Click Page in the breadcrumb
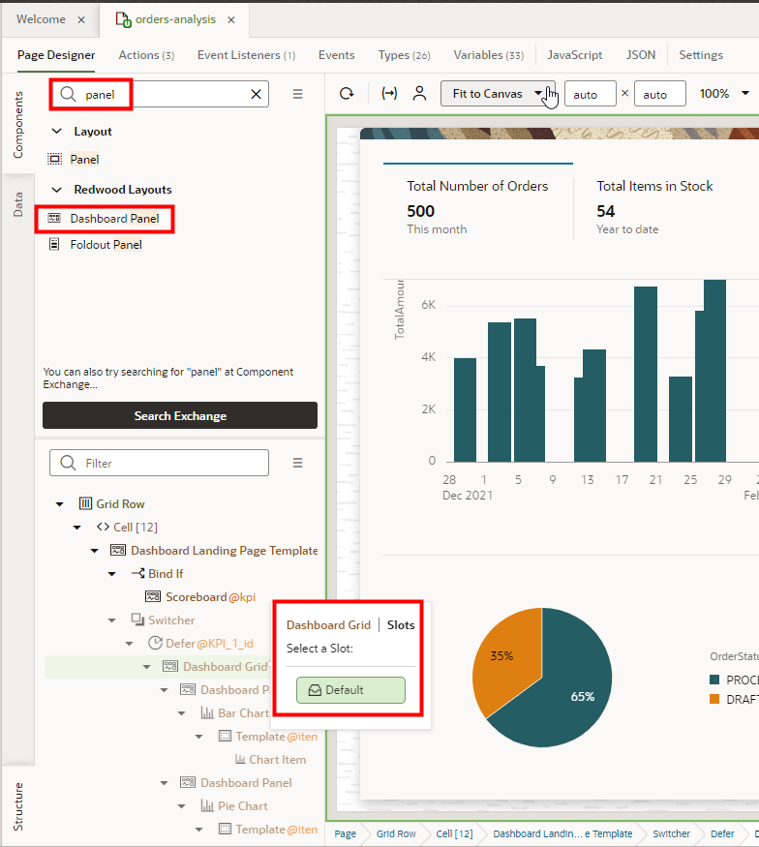759x847 pixels. point(346,833)
